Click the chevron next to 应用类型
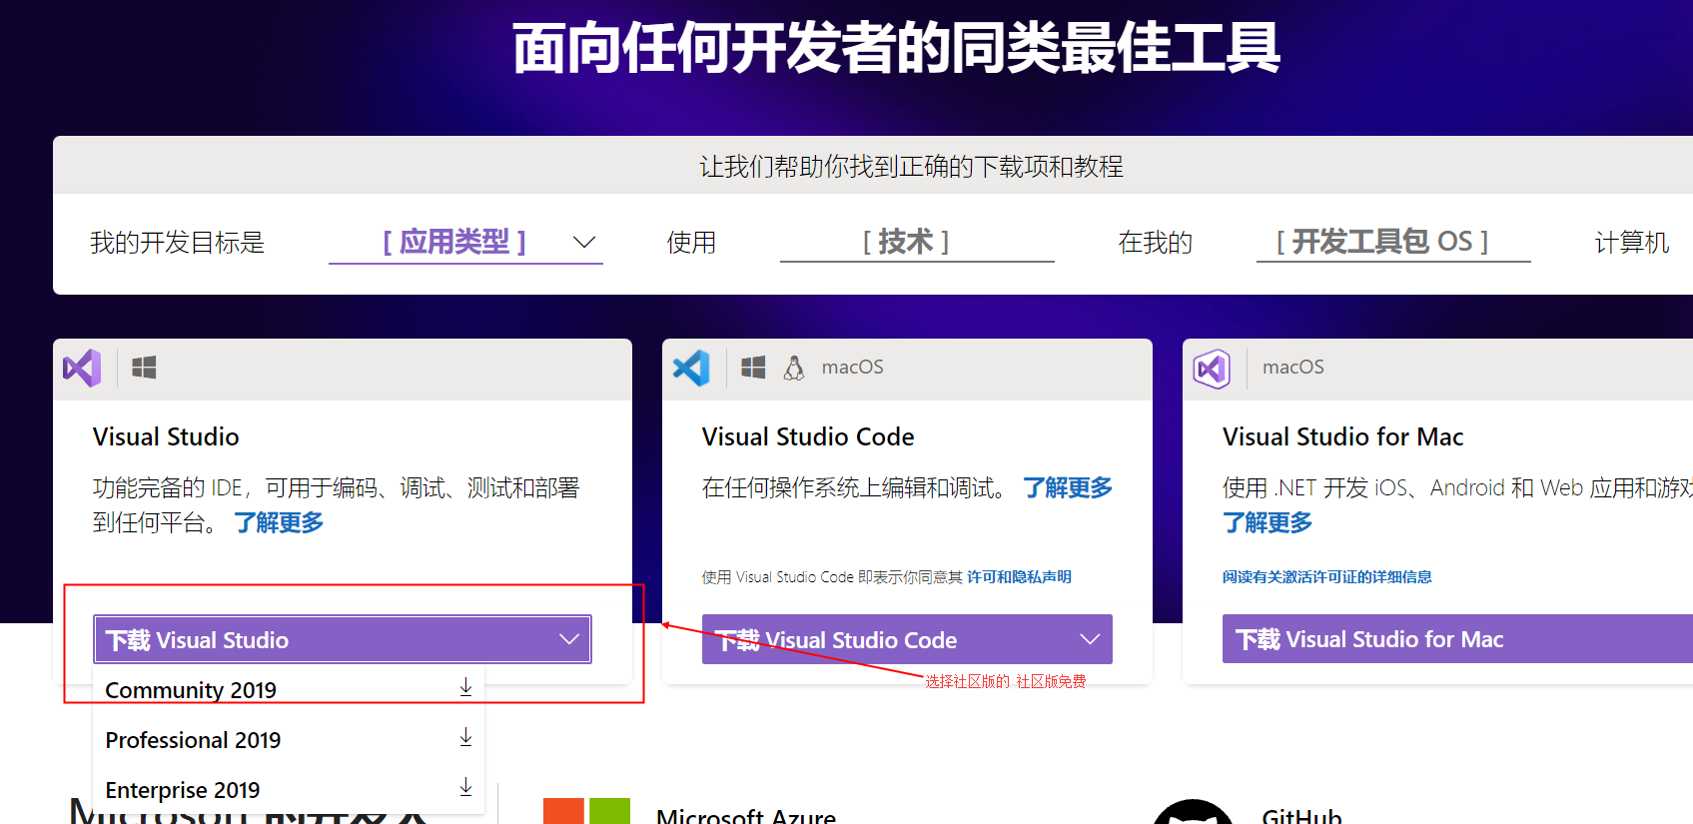This screenshot has width=1693, height=824. [x=584, y=243]
